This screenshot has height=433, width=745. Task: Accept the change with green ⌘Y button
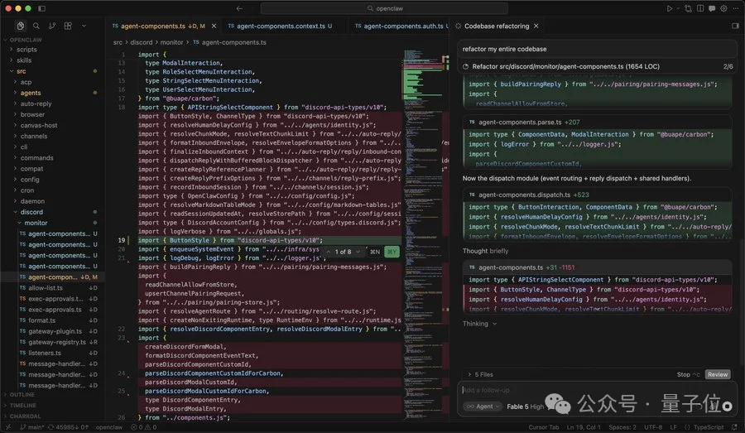point(392,252)
